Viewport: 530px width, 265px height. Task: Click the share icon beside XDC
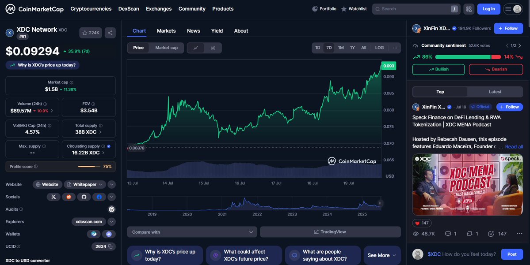pos(110,33)
